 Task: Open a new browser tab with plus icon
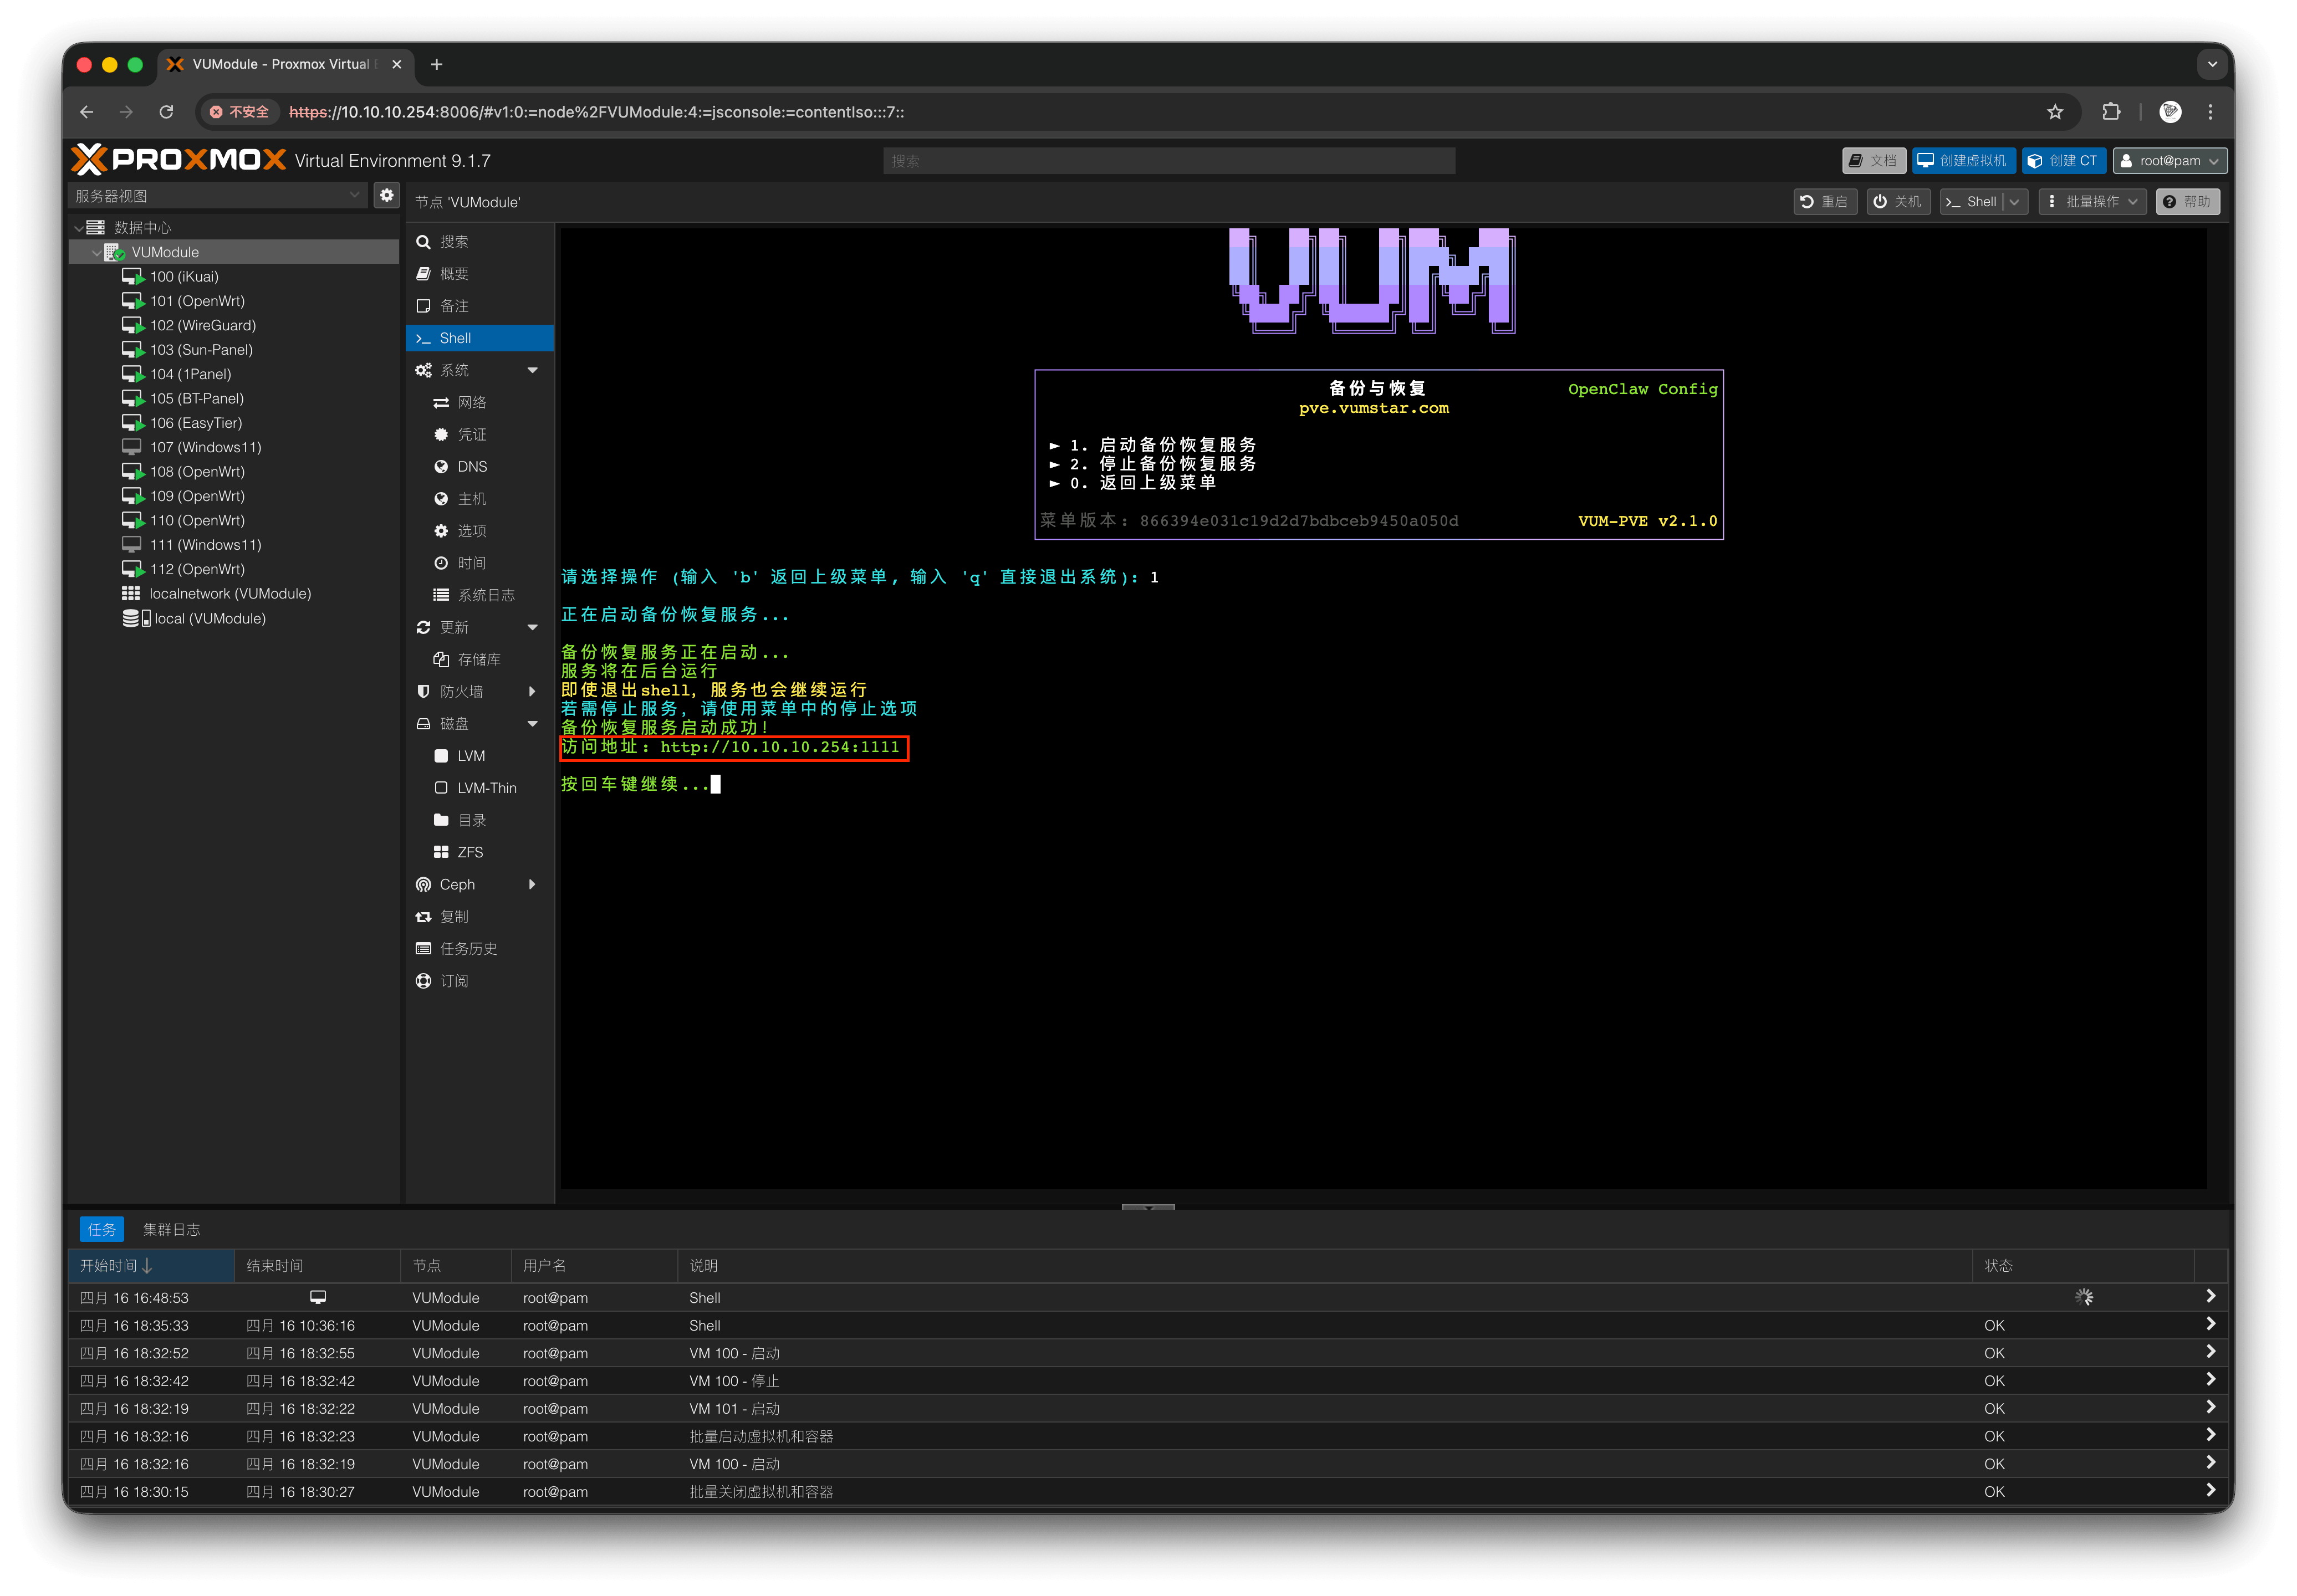437,64
